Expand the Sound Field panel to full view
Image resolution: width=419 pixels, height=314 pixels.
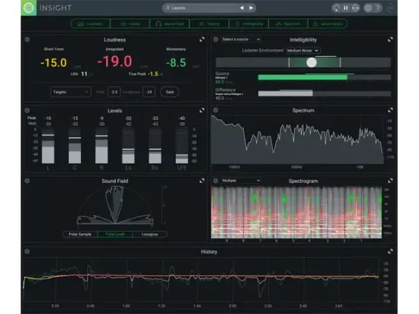click(202, 181)
